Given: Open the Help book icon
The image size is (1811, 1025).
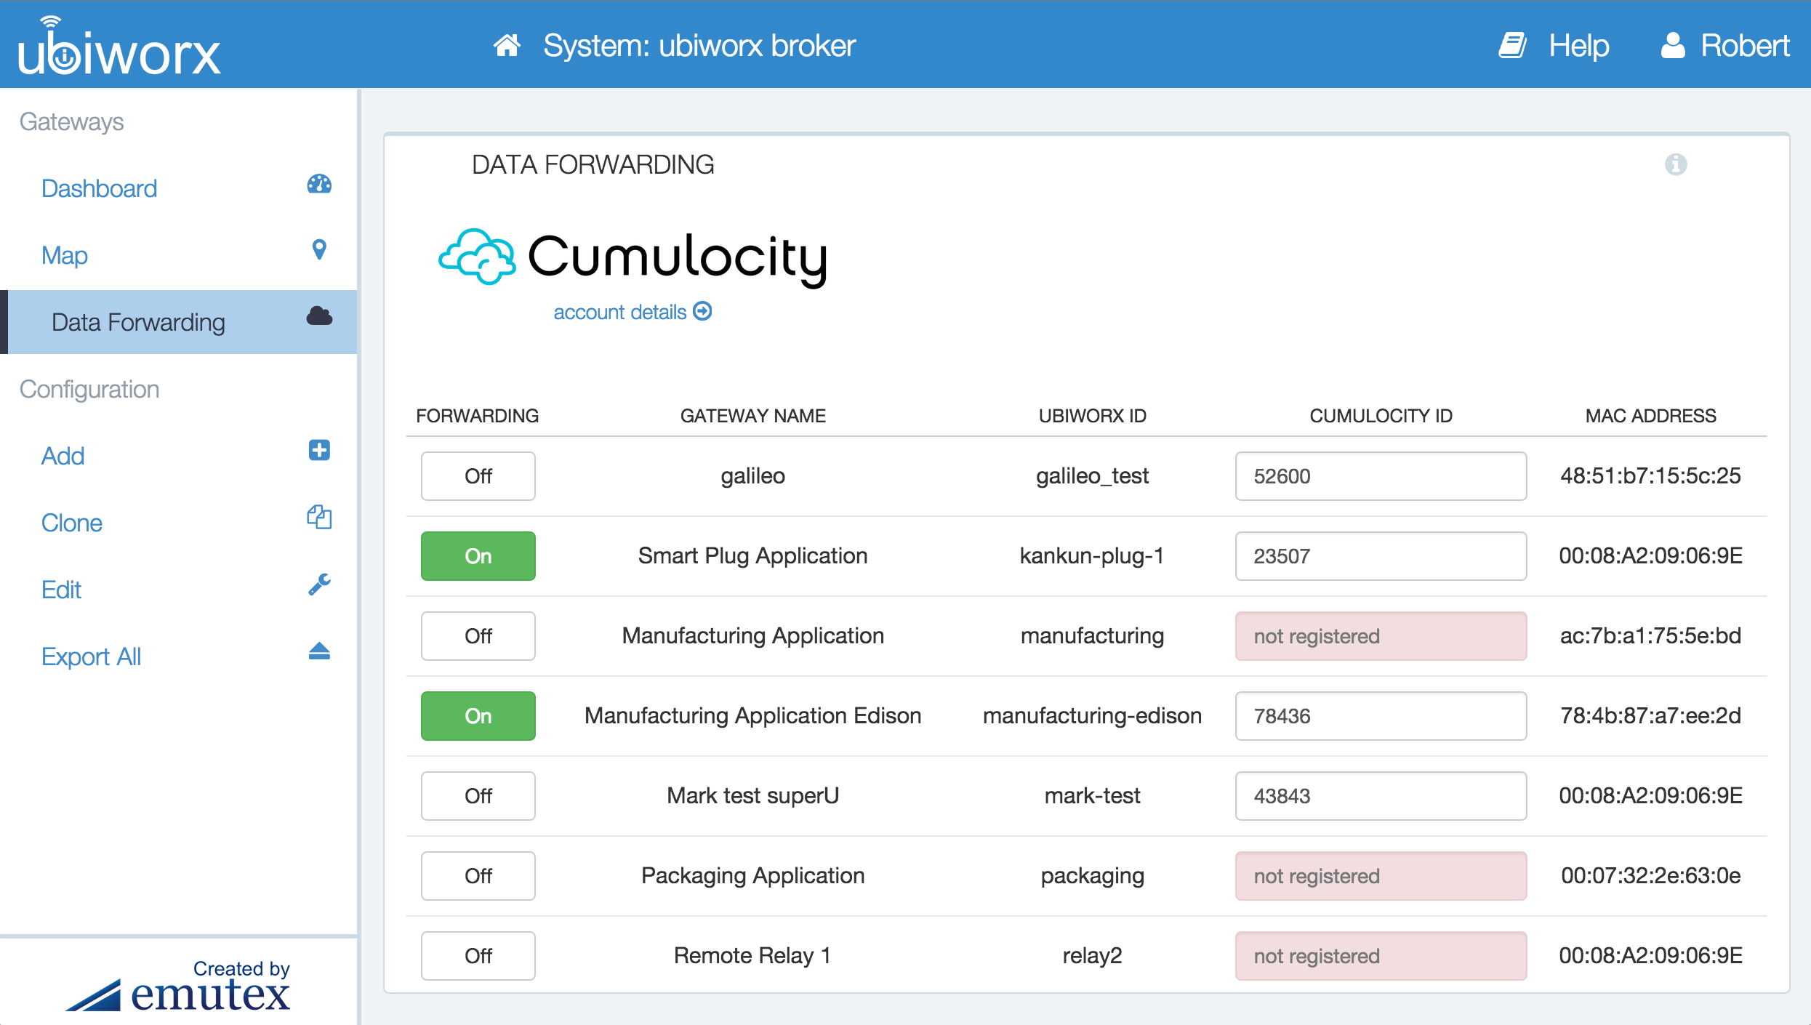Looking at the screenshot, I should pos(1512,45).
